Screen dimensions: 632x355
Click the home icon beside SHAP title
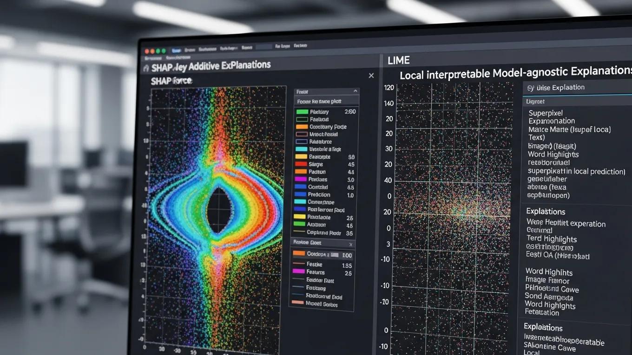pos(146,68)
